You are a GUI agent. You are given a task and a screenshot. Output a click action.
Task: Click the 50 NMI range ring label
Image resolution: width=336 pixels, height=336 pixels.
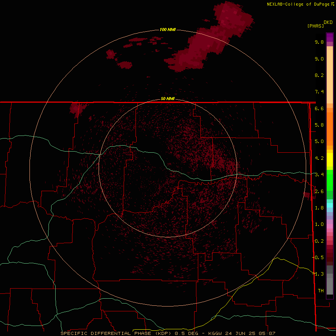point(168,99)
